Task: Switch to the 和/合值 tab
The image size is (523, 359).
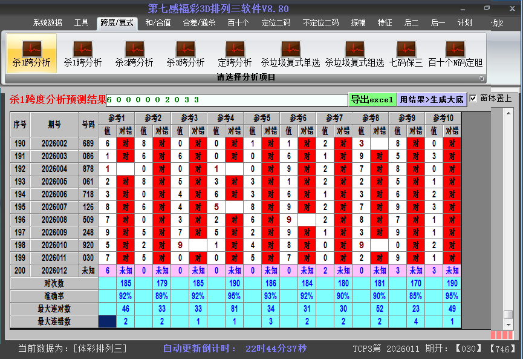Action: click(158, 23)
